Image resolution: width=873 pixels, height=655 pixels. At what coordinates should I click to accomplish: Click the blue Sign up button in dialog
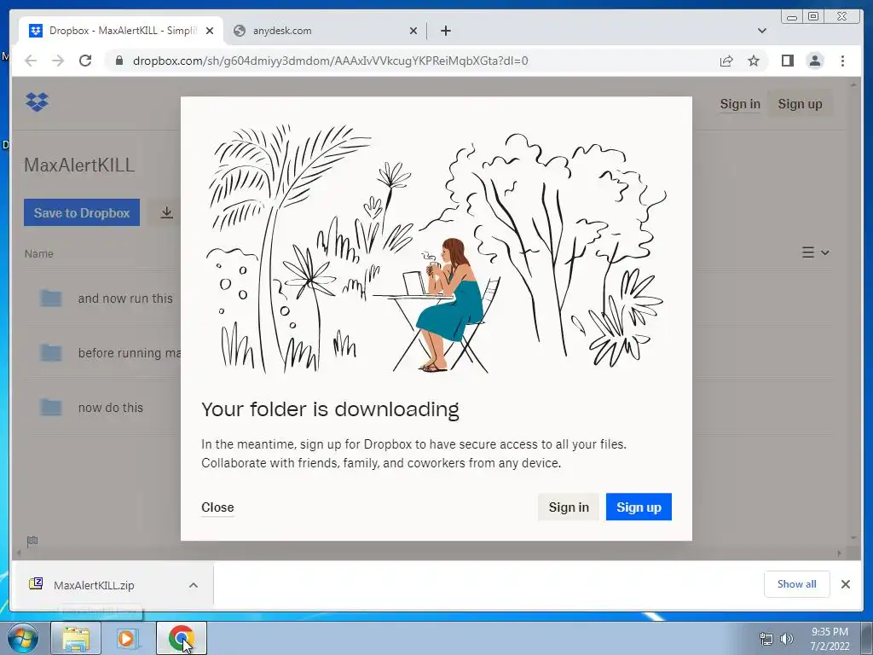(639, 507)
